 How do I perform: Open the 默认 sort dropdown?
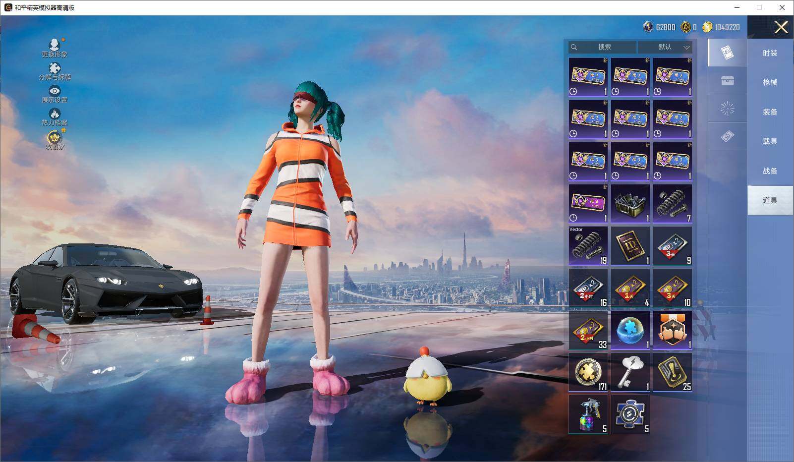click(x=665, y=47)
